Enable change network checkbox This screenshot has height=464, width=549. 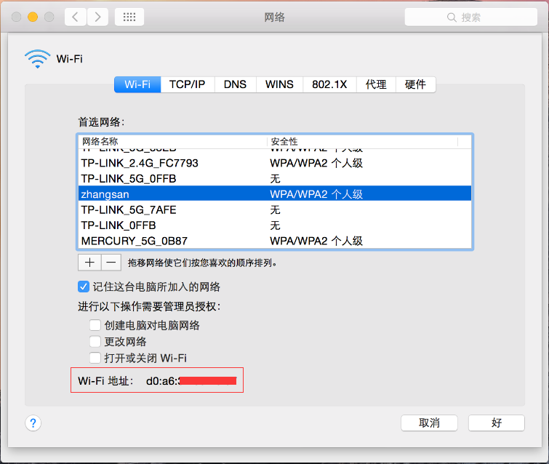pyautogui.click(x=95, y=341)
